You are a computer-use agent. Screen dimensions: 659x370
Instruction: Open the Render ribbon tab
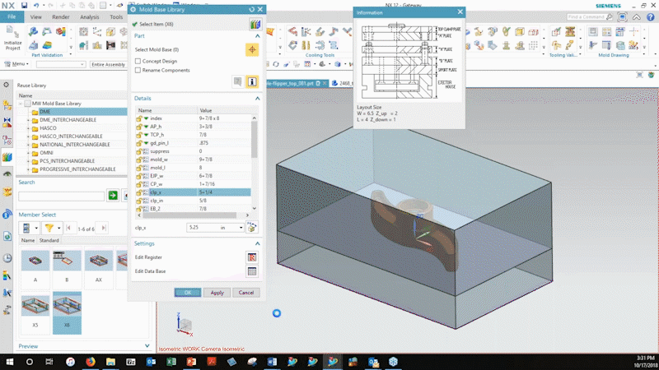point(60,16)
